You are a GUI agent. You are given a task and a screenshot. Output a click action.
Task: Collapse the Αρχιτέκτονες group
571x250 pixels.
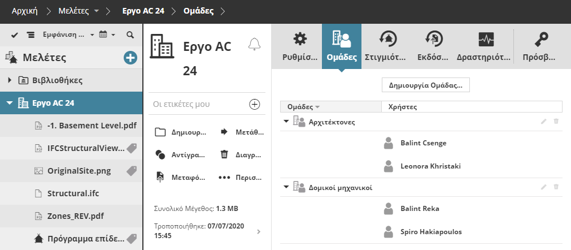coord(286,122)
